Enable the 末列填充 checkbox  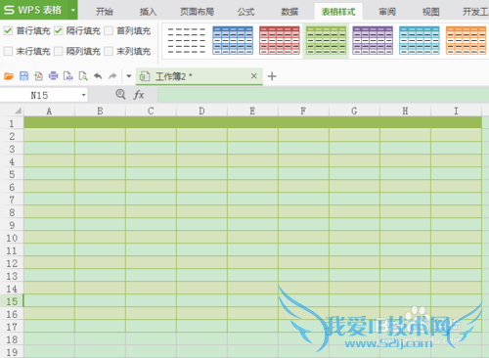109,51
